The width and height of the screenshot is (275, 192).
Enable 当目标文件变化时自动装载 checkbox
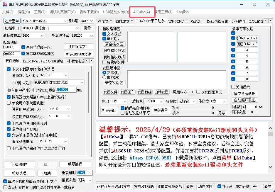click(5, 187)
